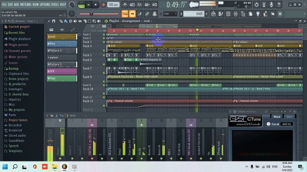Screen dimensions: 307x172
Task: Show audio clips in picker panel
Action: click(x=62, y=30)
